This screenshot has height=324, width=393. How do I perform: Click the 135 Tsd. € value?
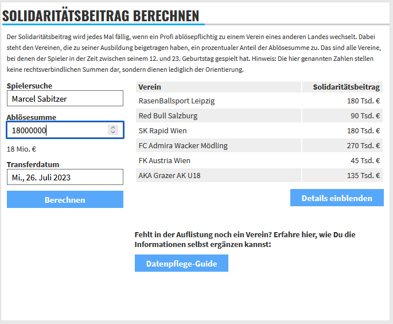coord(363,175)
